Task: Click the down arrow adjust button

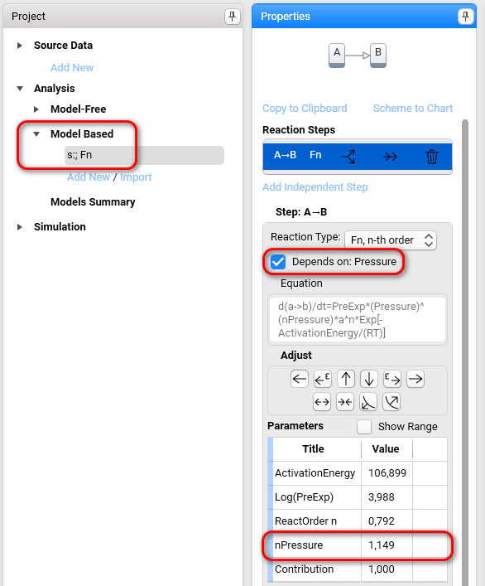Action: pos(369,379)
